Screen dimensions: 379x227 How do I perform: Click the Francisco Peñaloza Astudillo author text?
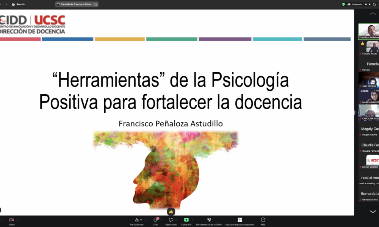pyautogui.click(x=171, y=123)
